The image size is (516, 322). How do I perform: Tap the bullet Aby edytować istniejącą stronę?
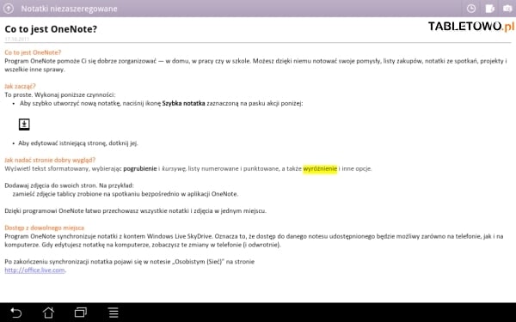(x=78, y=143)
